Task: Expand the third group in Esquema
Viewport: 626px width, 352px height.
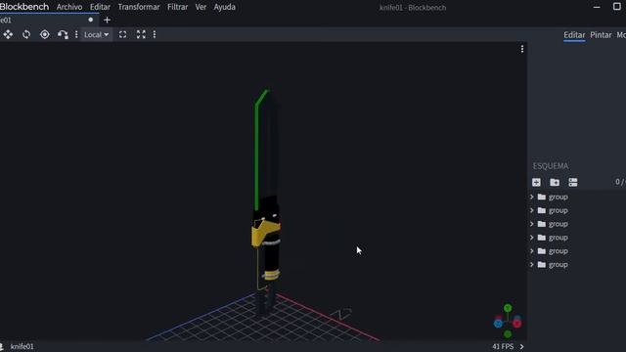Action: (x=532, y=224)
